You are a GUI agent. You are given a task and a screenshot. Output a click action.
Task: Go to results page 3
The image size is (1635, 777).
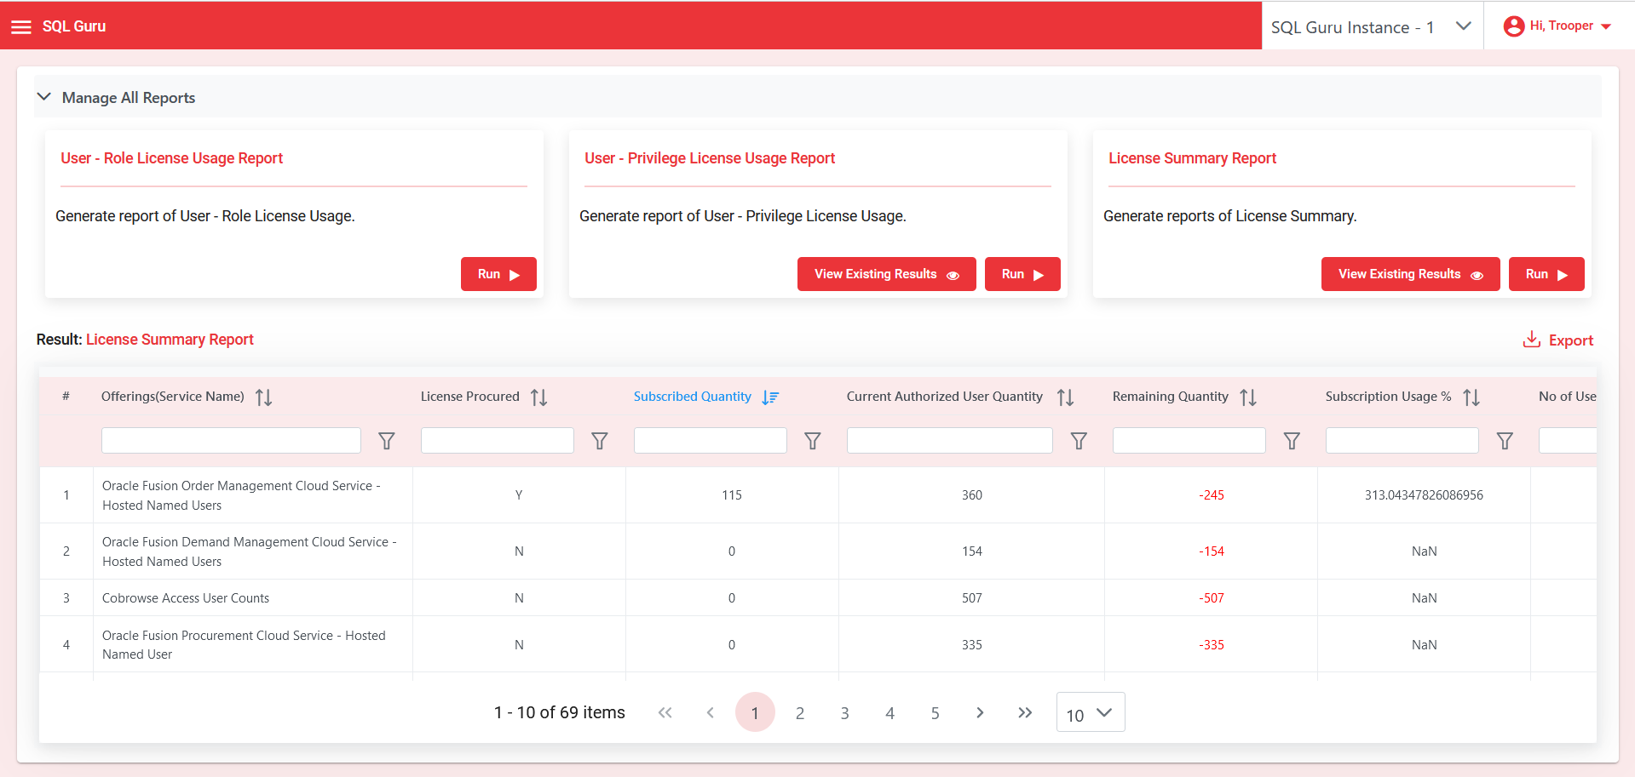[x=845, y=713]
